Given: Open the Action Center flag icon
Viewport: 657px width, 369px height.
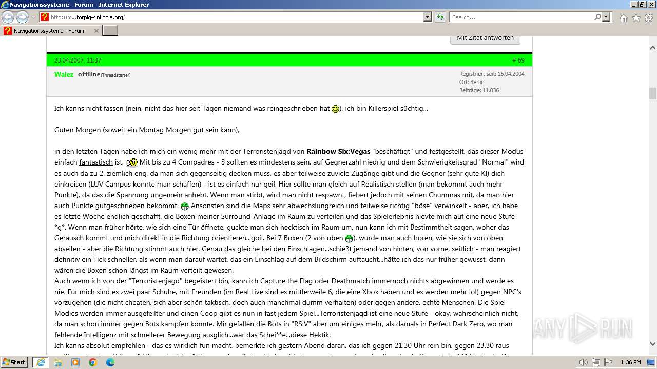Looking at the screenshot, I should tap(608, 362).
